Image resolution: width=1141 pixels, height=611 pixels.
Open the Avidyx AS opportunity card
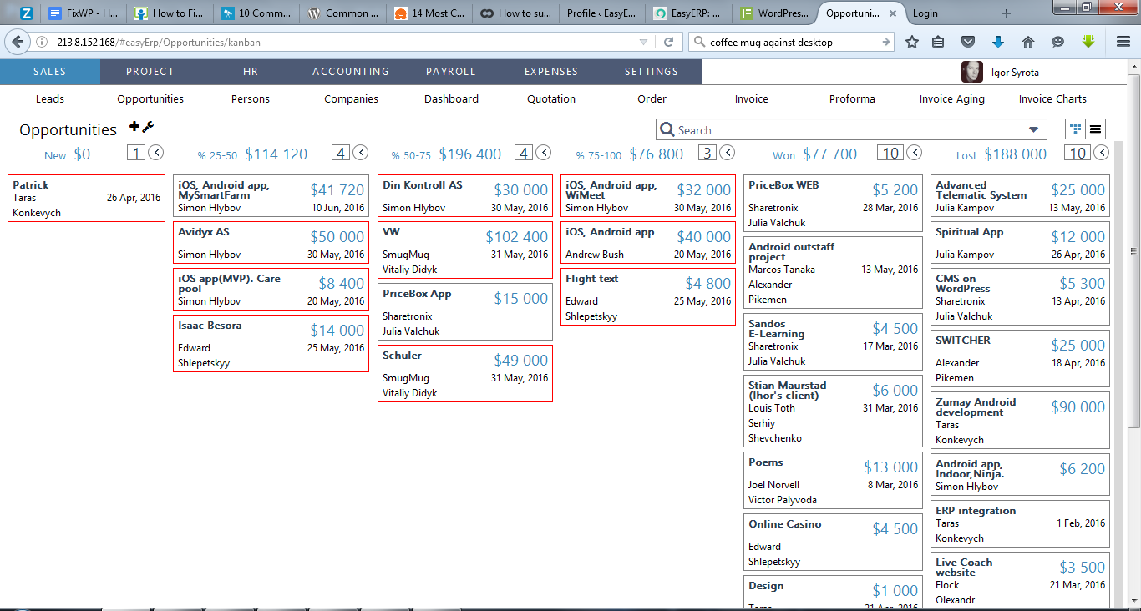tap(271, 244)
